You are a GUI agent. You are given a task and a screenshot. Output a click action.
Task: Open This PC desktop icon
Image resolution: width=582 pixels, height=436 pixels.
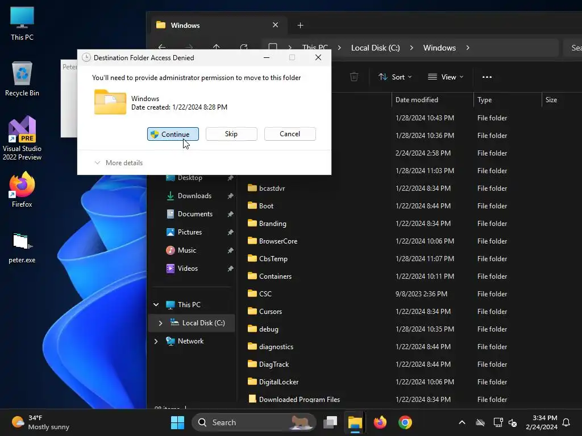point(22,24)
